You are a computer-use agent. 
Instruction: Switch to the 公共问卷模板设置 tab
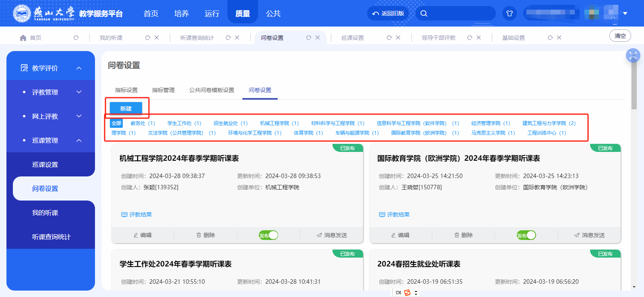[x=211, y=90]
